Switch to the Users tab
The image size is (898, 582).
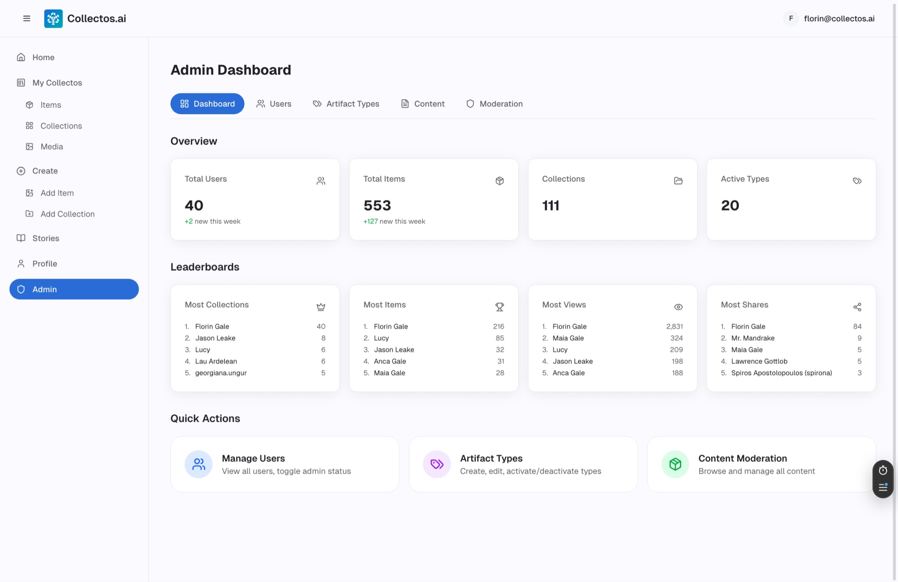[x=274, y=104]
